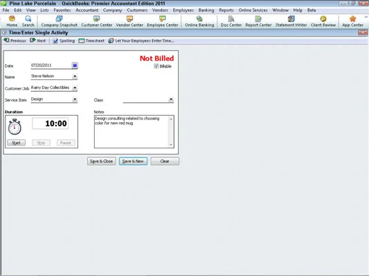
Task: Open Company Snapshot
Action: pos(59,21)
